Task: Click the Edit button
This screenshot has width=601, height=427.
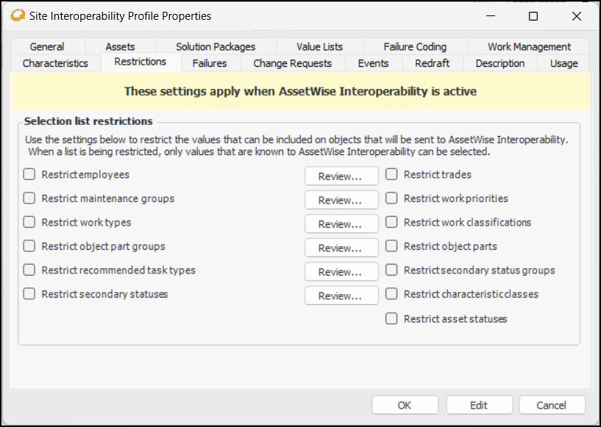Action: pyautogui.click(x=478, y=405)
